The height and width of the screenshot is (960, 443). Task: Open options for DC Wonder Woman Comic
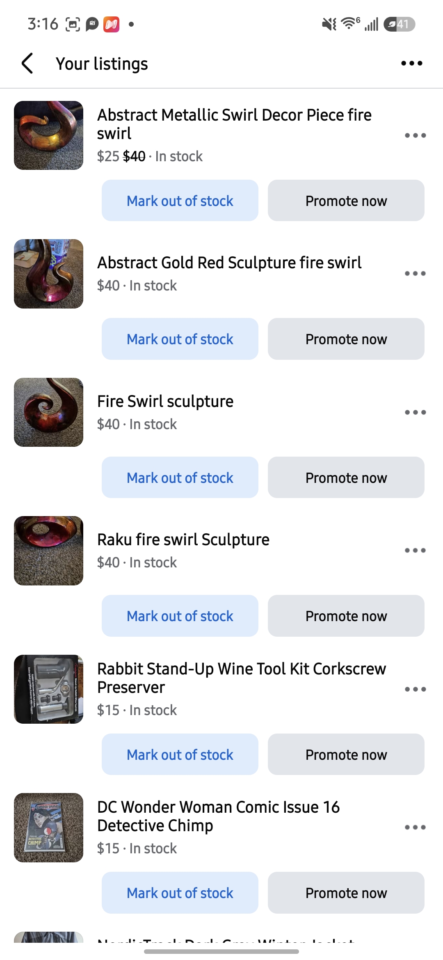coord(415,827)
